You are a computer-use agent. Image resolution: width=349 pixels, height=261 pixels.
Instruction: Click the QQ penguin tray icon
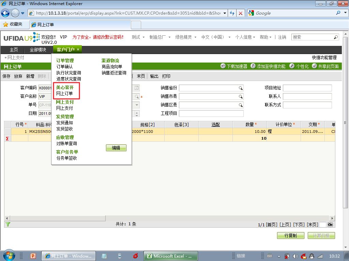[312, 256]
